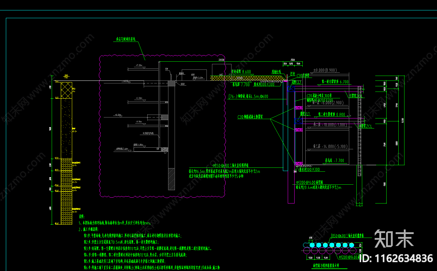Viewport: 437px width, 271px height.
Task: Click '第二道支撑梁顶 0.800' elevation text
Action: (331, 114)
